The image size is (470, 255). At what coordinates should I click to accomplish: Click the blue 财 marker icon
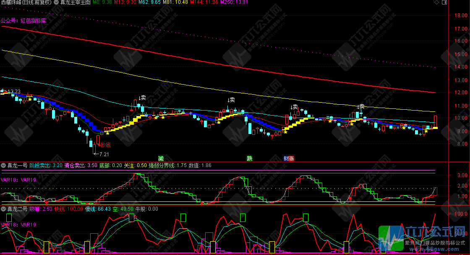(x=286, y=158)
